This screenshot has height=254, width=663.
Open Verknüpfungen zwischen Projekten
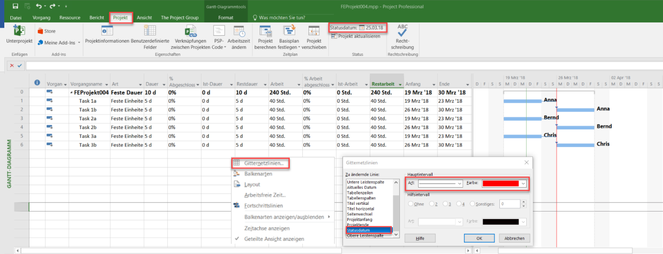click(191, 32)
